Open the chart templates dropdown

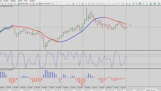(159, 4)
